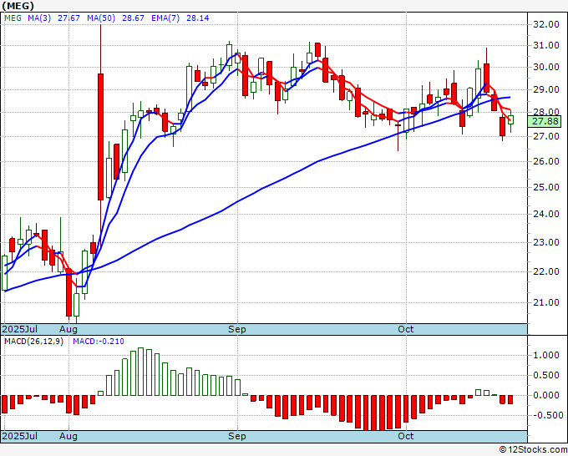The image size is (568, 456).
Task: Select the MEG legend label
Action: click(13, 18)
